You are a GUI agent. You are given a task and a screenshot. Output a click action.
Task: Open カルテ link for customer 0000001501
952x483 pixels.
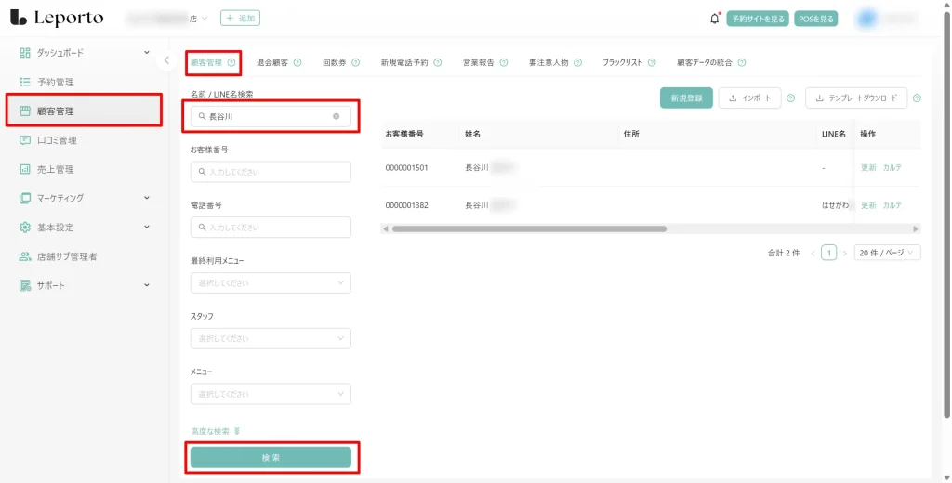click(x=892, y=167)
